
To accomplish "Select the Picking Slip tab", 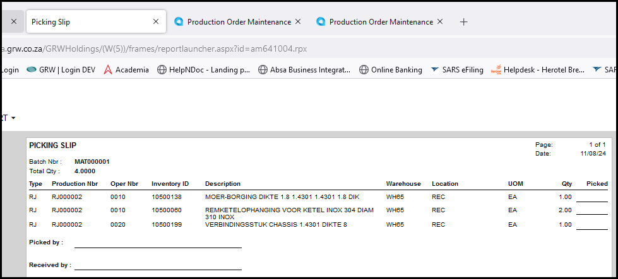I will tap(88, 21).
